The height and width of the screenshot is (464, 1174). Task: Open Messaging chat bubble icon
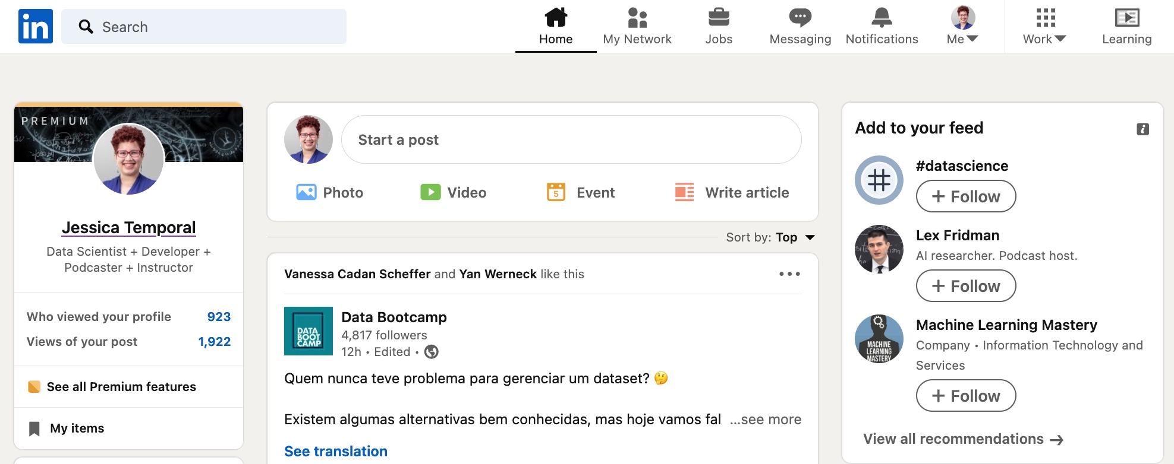pyautogui.click(x=800, y=18)
